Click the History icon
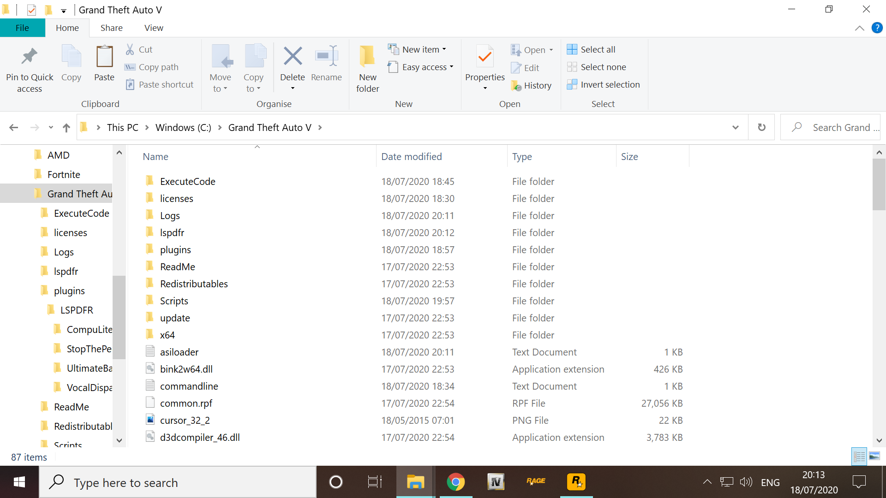Viewport: 886px width, 498px height. coord(516,86)
